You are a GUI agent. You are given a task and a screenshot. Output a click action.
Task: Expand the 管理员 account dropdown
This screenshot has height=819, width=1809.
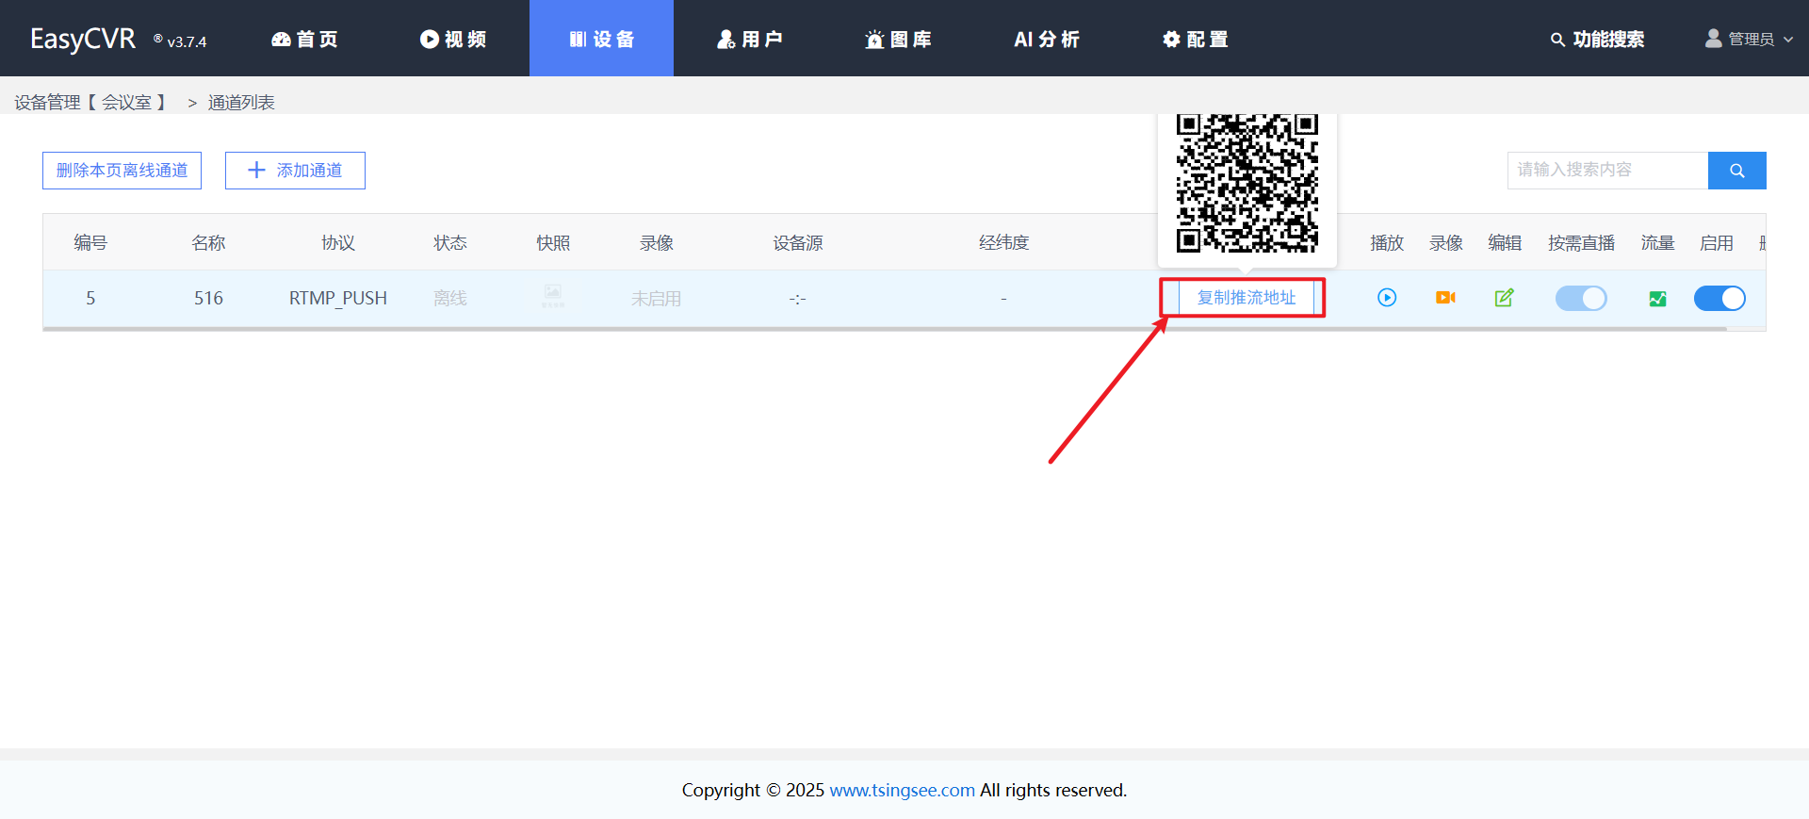click(1750, 39)
